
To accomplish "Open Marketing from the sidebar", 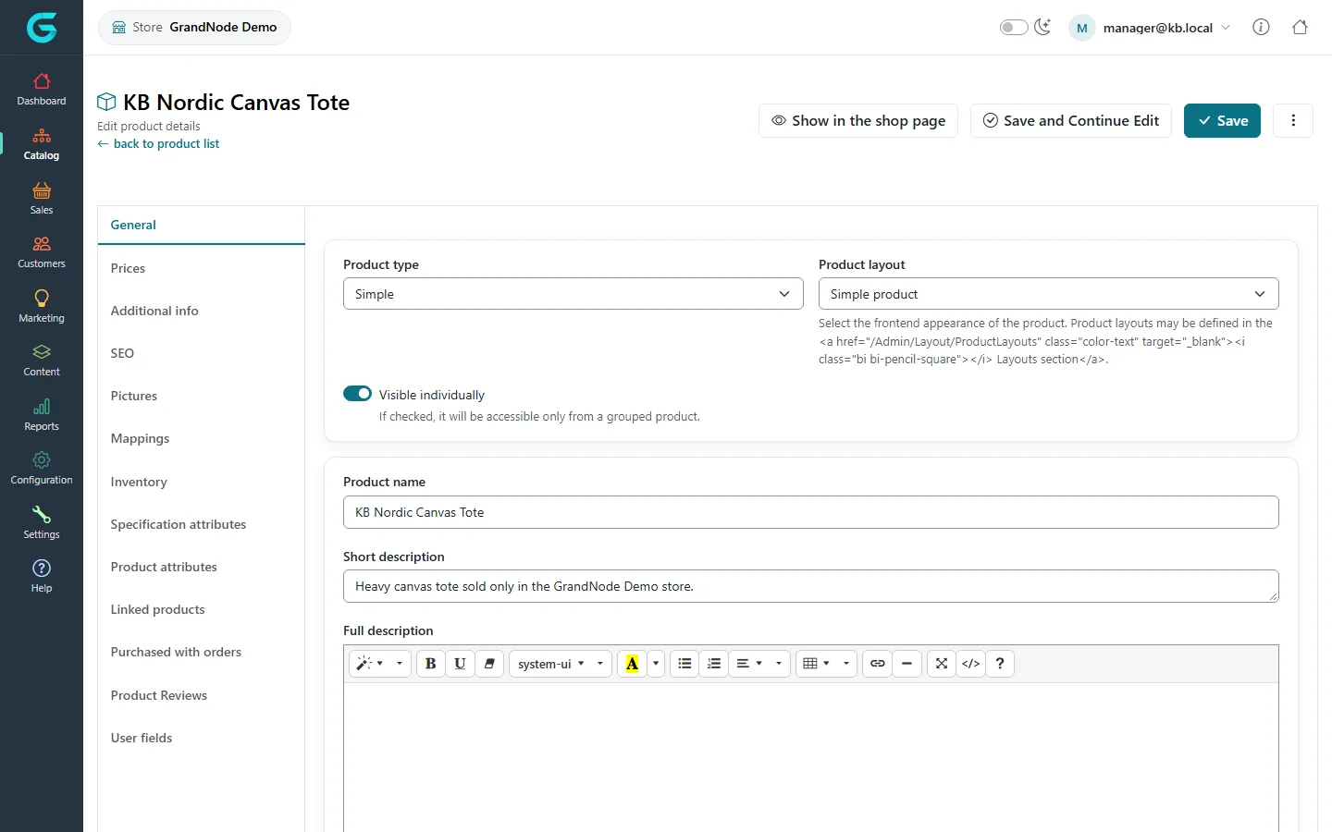I will pos(42,307).
